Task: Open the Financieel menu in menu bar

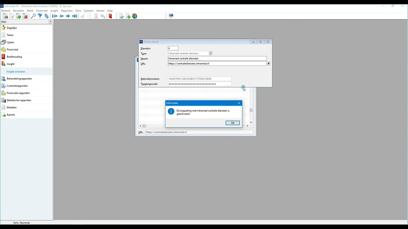Action: pyautogui.click(x=42, y=11)
